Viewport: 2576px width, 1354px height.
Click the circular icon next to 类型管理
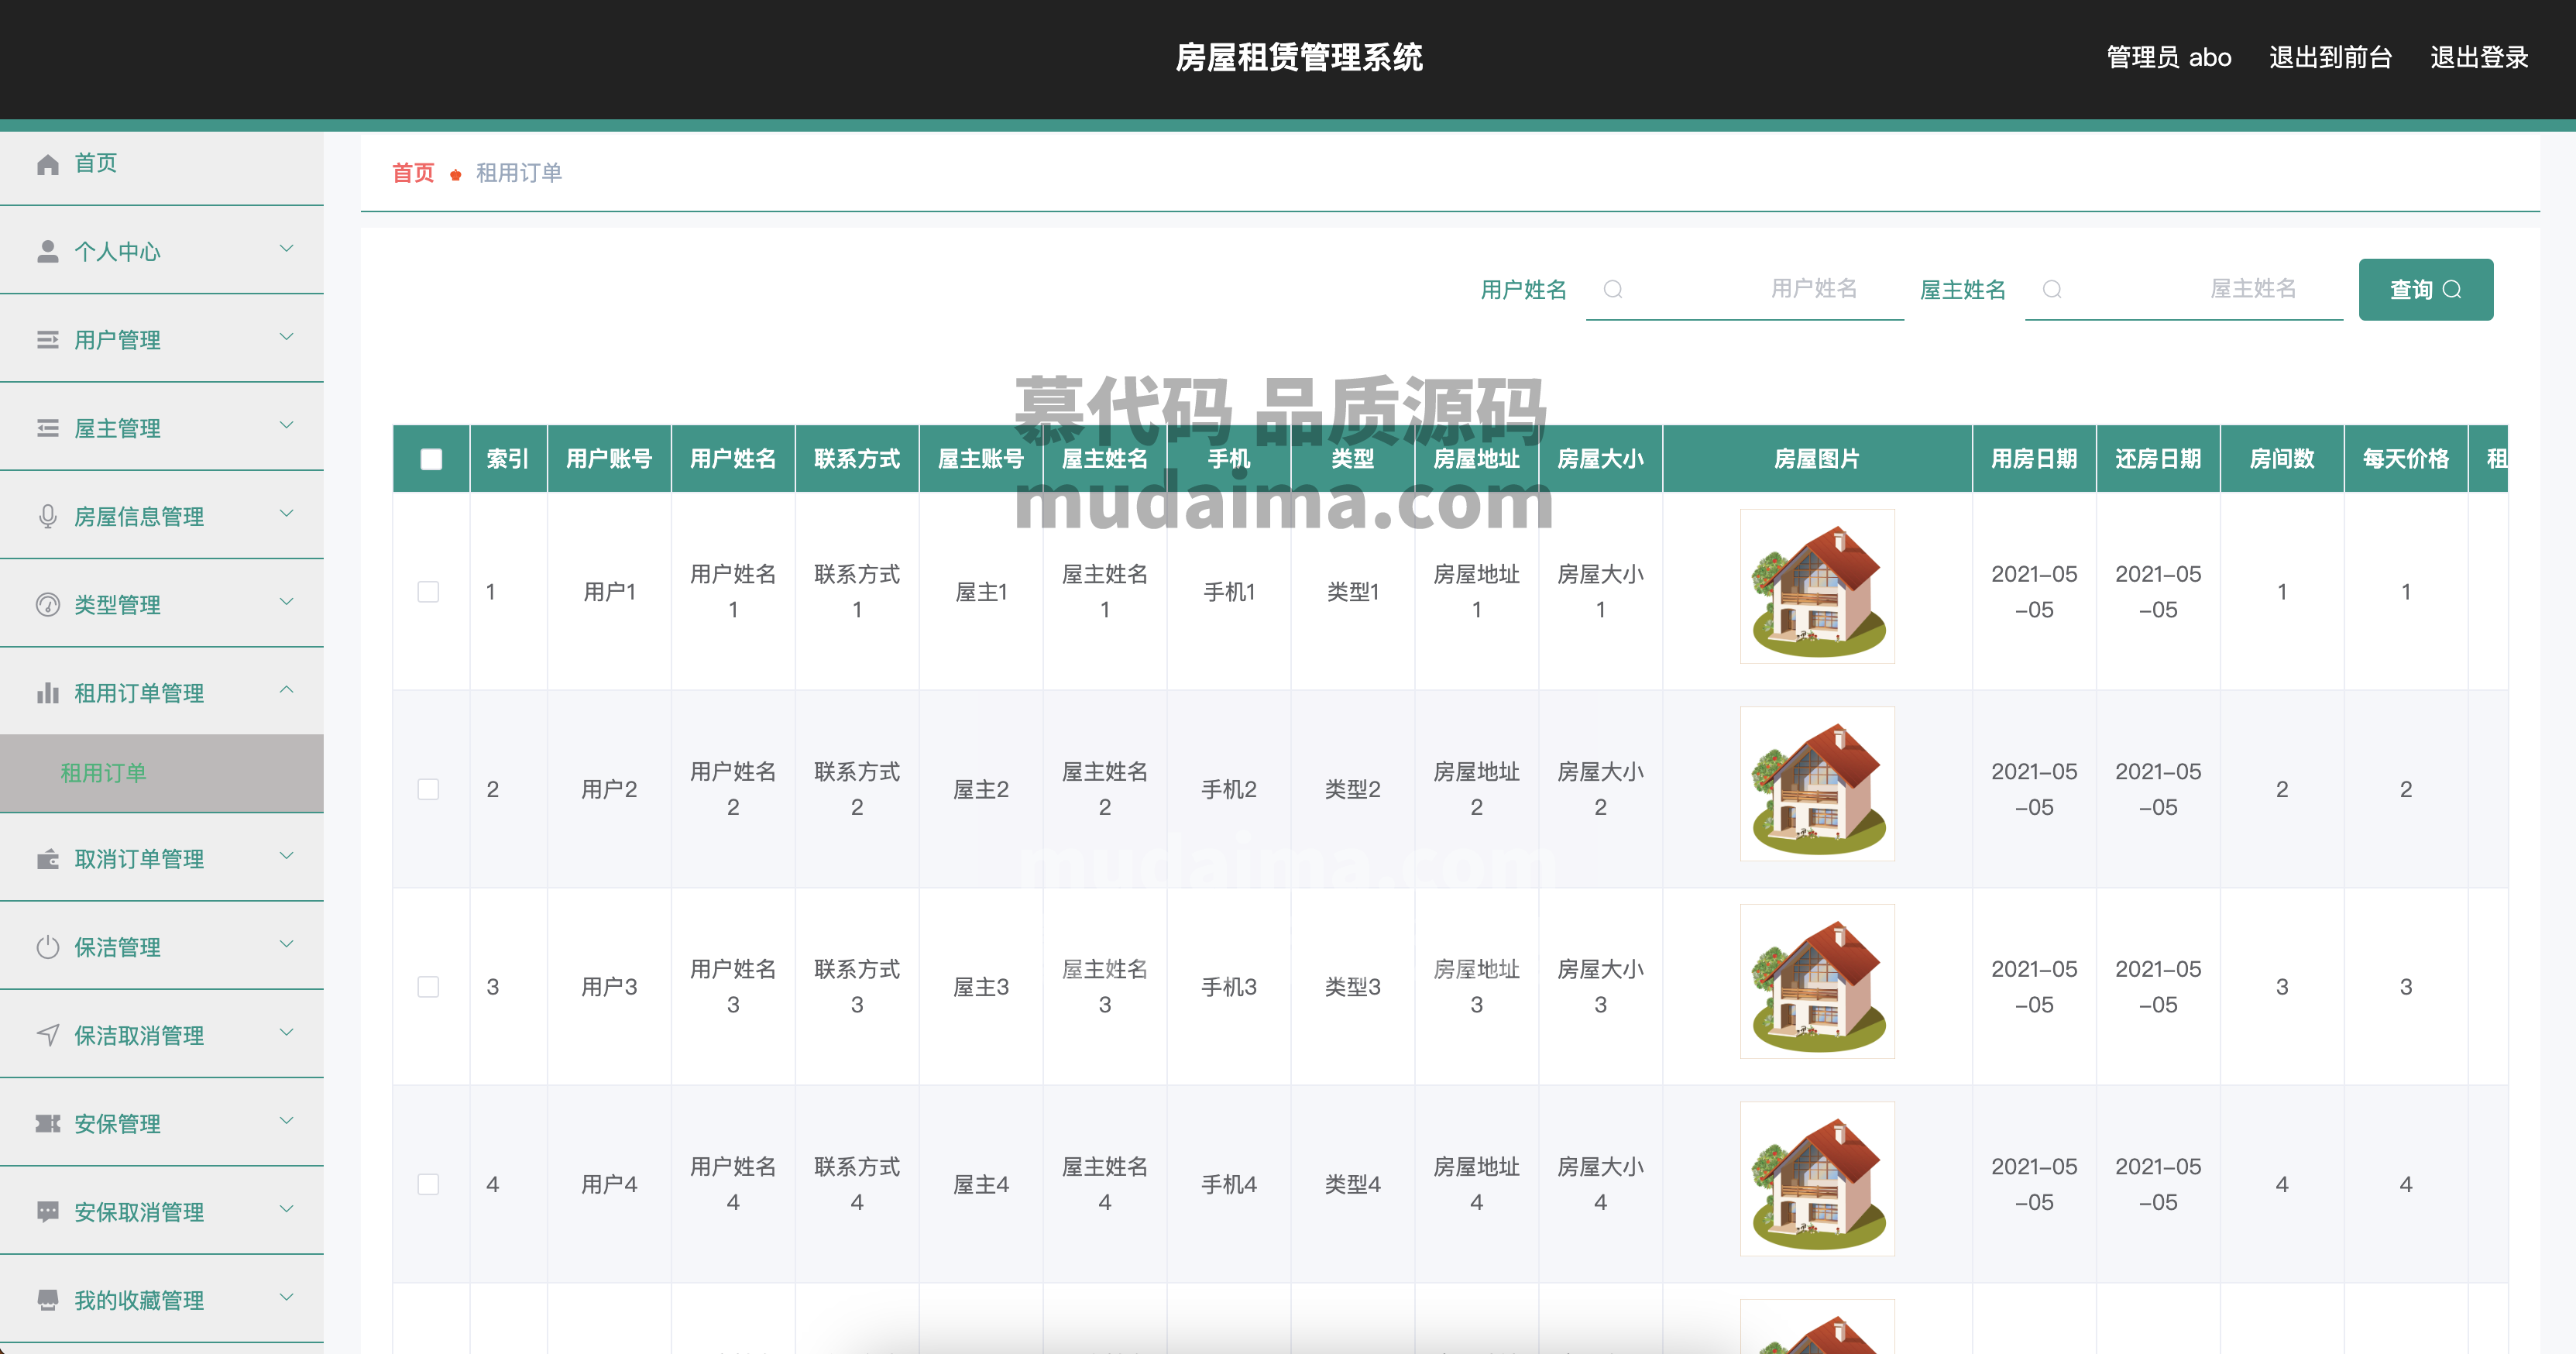47,604
